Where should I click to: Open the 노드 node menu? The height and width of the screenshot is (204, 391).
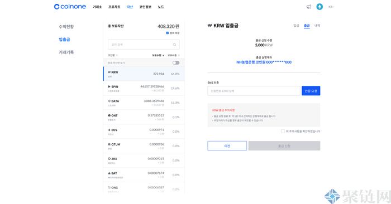pyautogui.click(x=161, y=7)
